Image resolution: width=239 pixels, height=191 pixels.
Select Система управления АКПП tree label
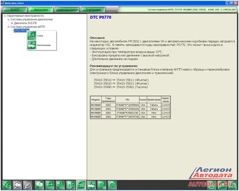tap(28, 27)
